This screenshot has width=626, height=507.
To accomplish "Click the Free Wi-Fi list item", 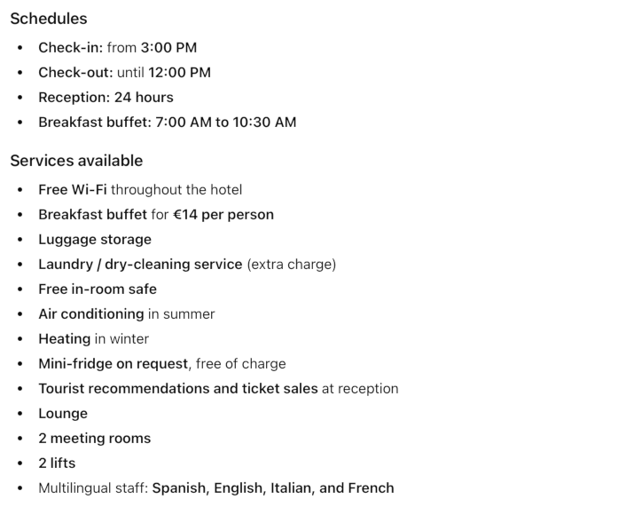I will pyautogui.click(x=139, y=190).
